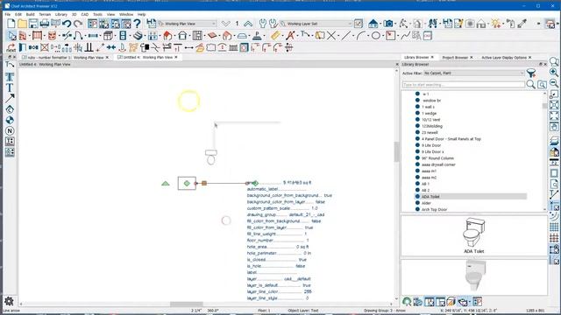Select the Pan hand tool on right toolbar
The height and width of the screenshot is (315, 561).
click(554, 127)
